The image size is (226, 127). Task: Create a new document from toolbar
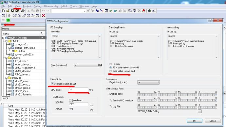point(3,11)
